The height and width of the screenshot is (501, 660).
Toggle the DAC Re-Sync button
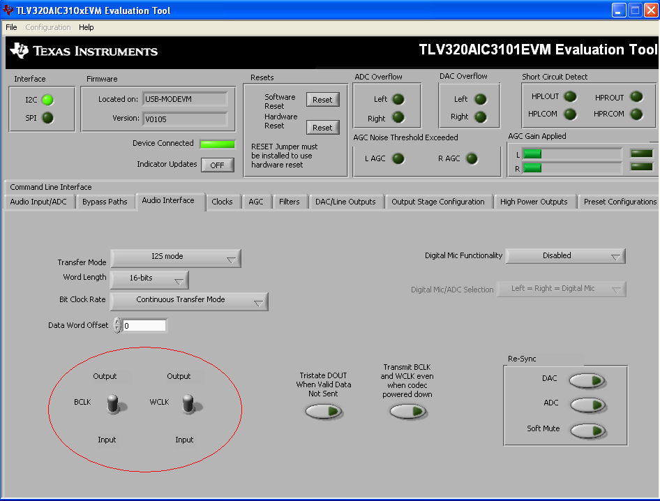pyautogui.click(x=587, y=380)
